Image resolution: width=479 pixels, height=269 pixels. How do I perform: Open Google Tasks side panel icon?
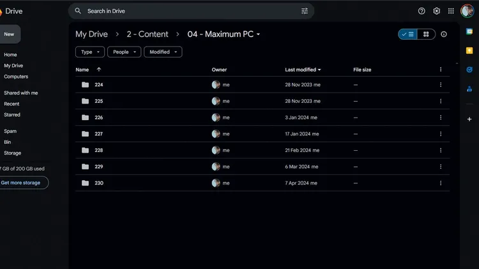pos(469,70)
